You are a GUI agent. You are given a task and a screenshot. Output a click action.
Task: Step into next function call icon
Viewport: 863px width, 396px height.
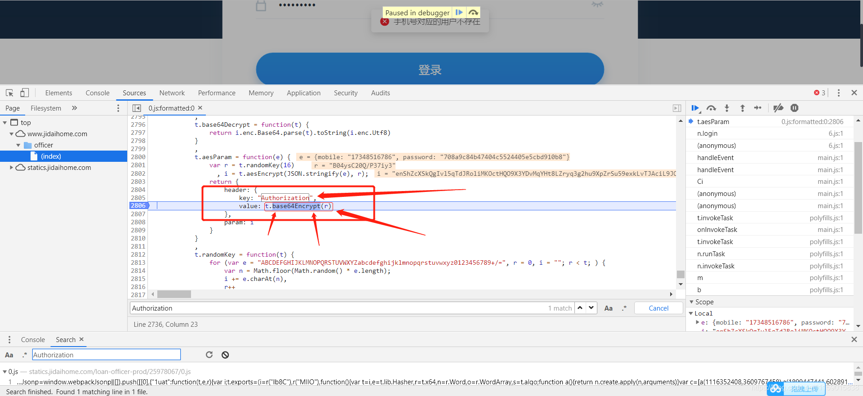click(727, 108)
